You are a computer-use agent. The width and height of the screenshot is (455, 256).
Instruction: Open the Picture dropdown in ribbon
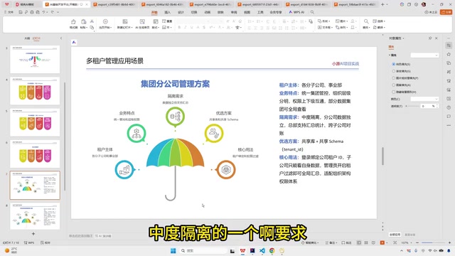tap(341, 21)
